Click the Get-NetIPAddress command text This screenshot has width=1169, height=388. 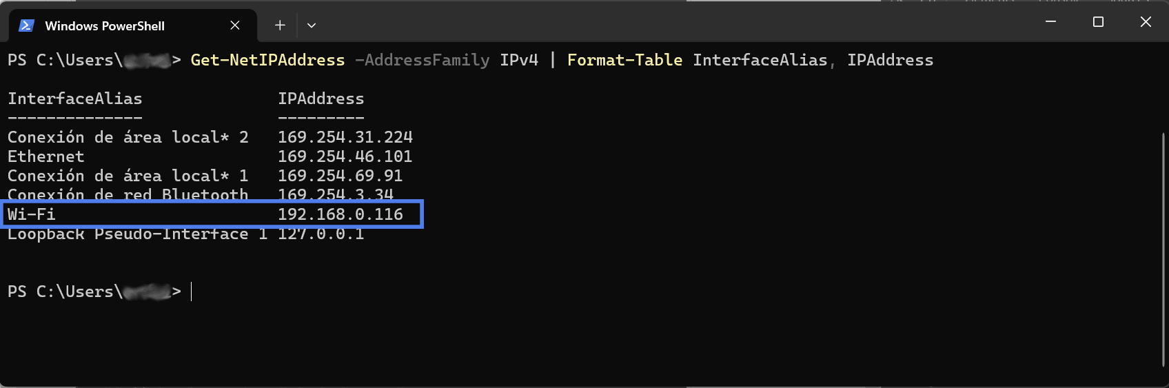pyautogui.click(x=267, y=60)
